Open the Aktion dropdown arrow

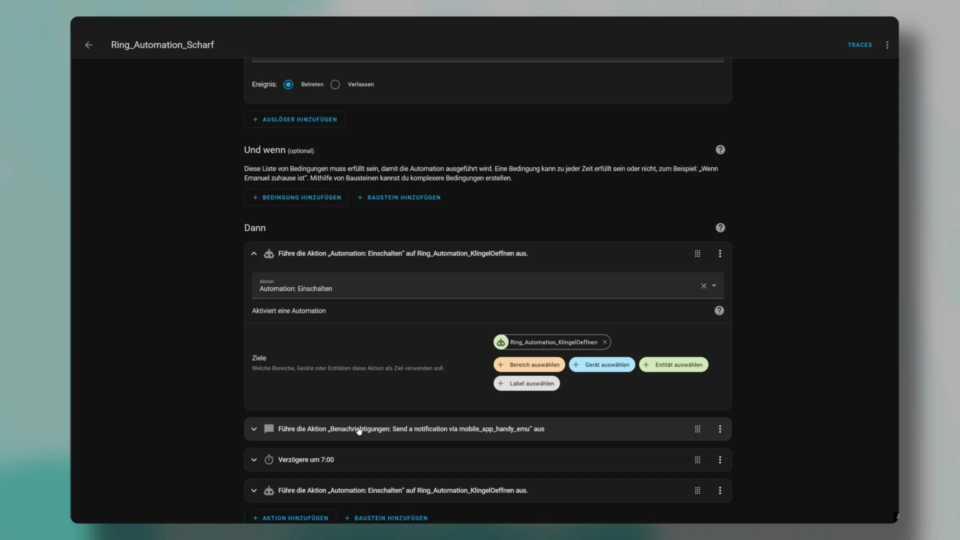[714, 285]
